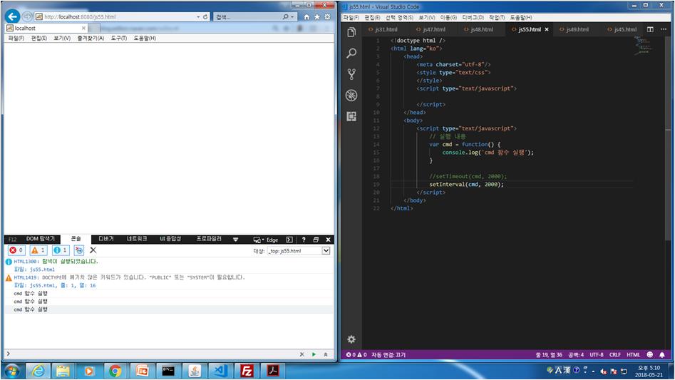Open the editor More Actions ellipsis

click(664, 29)
